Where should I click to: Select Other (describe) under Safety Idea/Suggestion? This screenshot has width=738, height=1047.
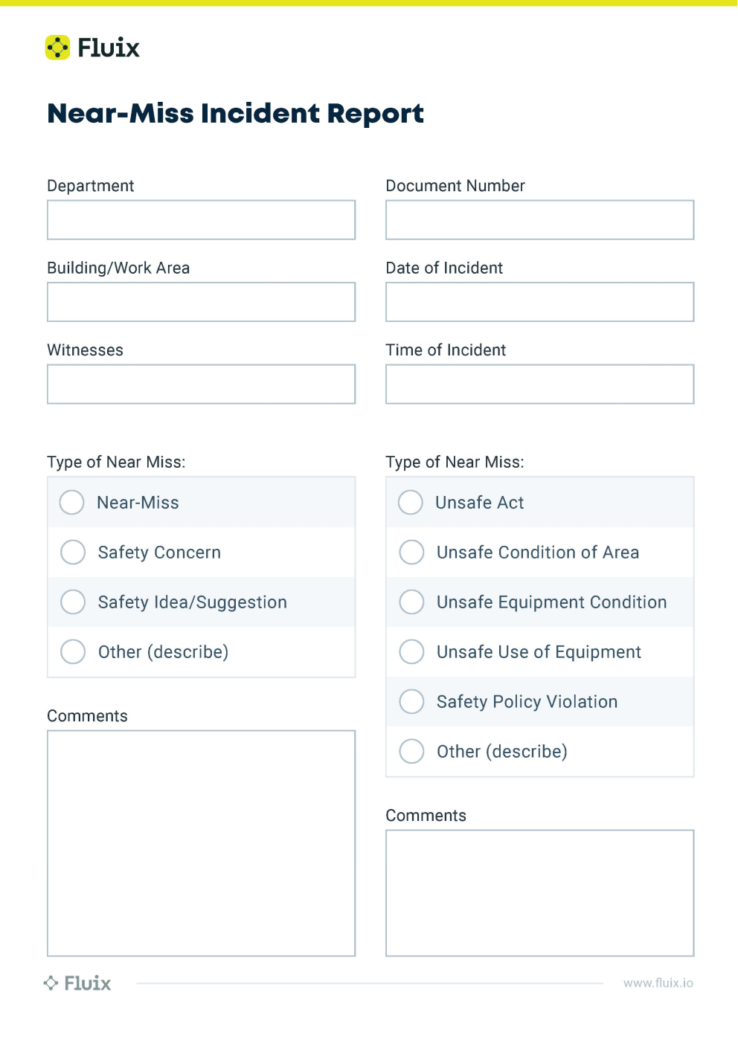(73, 652)
